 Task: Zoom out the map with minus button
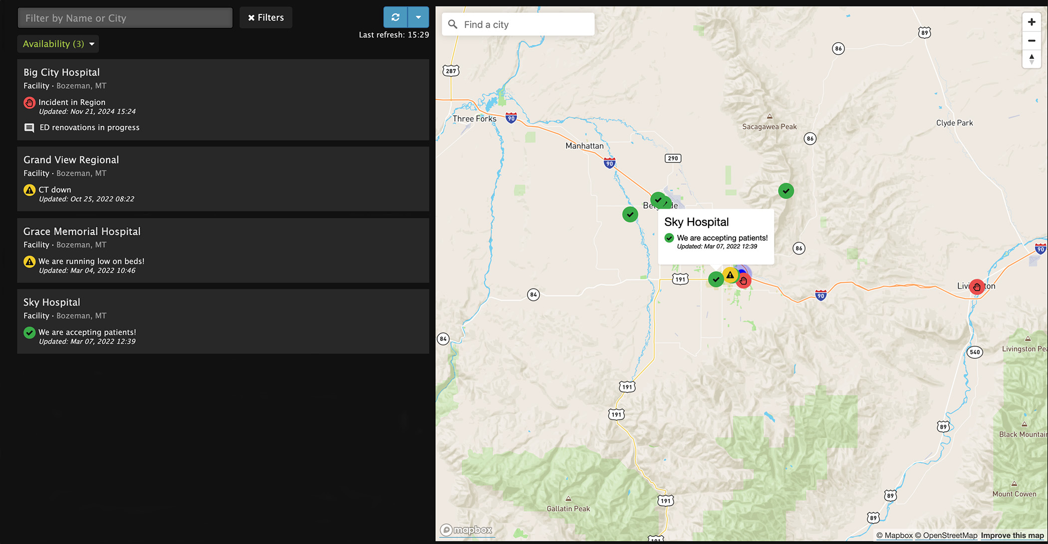pyautogui.click(x=1031, y=41)
